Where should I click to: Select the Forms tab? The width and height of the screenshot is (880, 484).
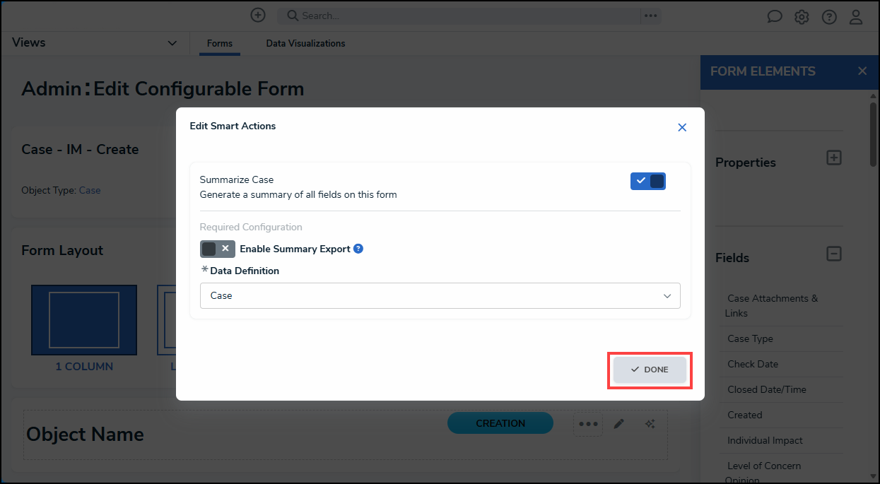pos(220,44)
